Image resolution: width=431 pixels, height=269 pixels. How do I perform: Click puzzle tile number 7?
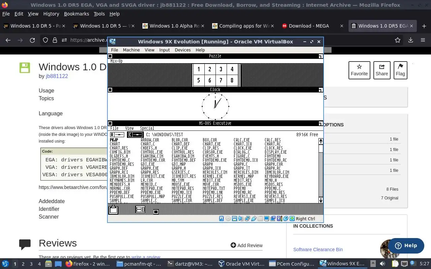(221, 80)
